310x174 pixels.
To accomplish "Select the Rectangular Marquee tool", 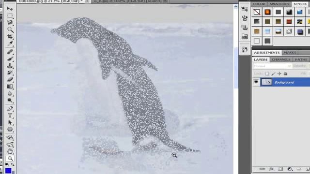I will (x=10, y=15).
